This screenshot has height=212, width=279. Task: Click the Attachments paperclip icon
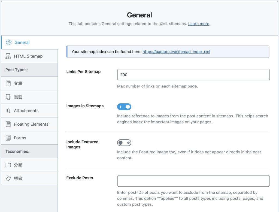click(x=8, y=111)
